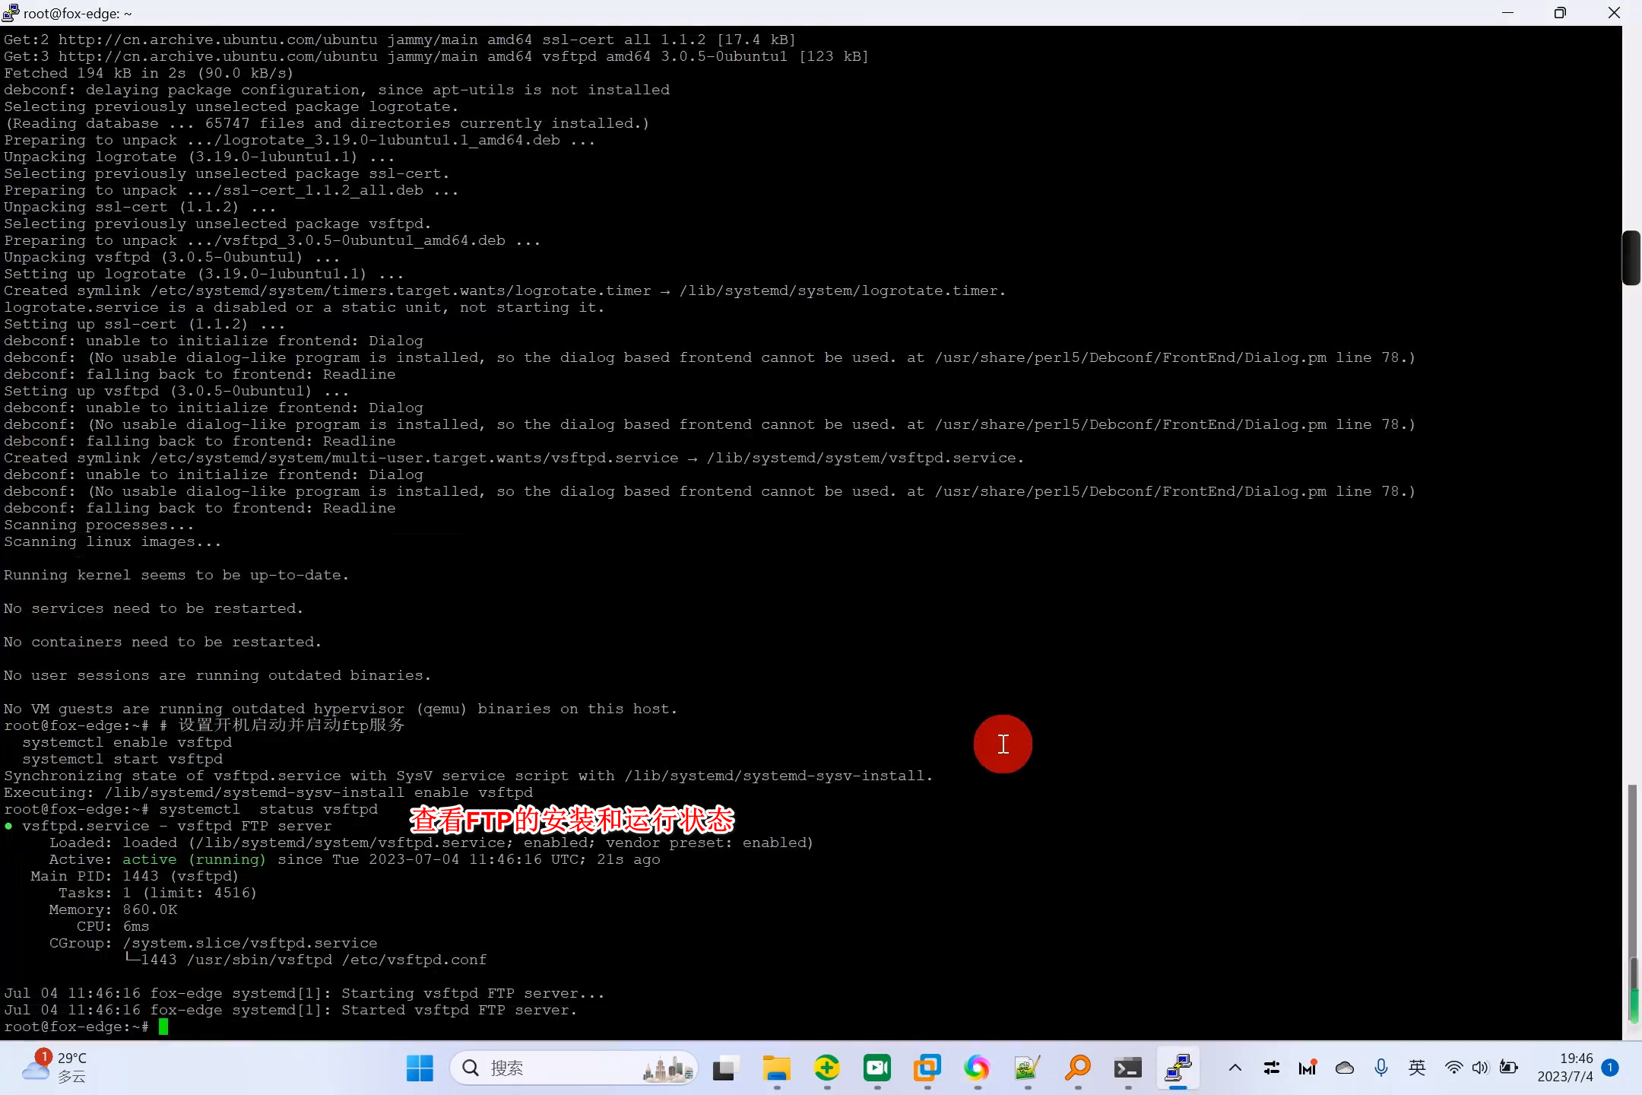The image size is (1642, 1095).
Task: Open the sliders settings tray icon
Action: (x=1271, y=1068)
